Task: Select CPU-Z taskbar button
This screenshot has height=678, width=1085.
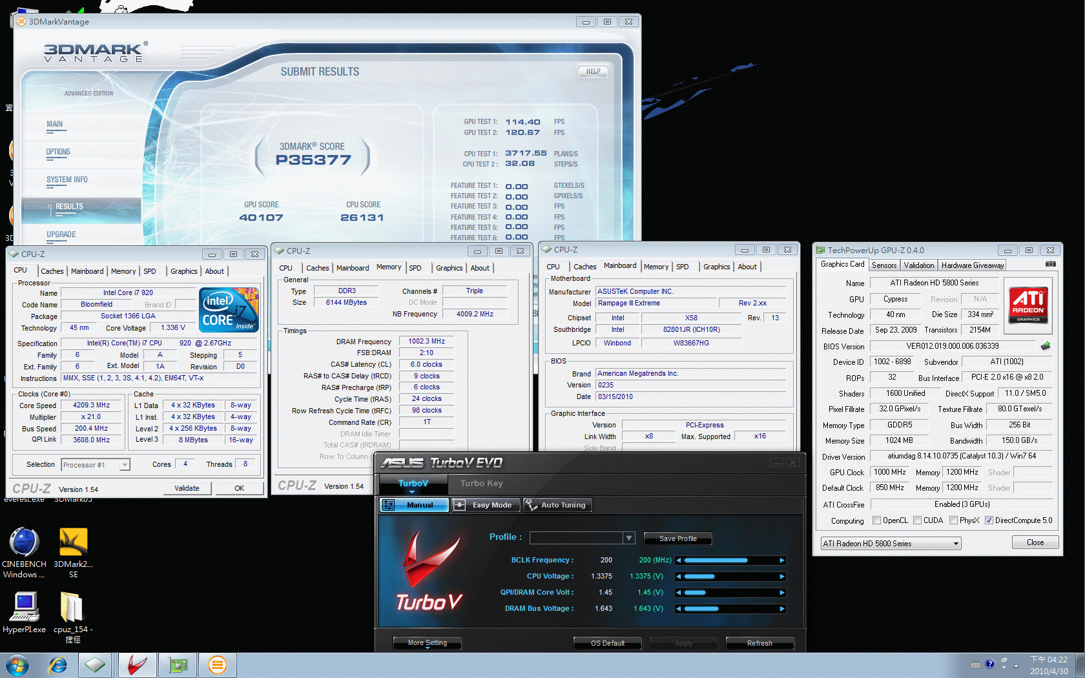Action: pyautogui.click(x=95, y=665)
